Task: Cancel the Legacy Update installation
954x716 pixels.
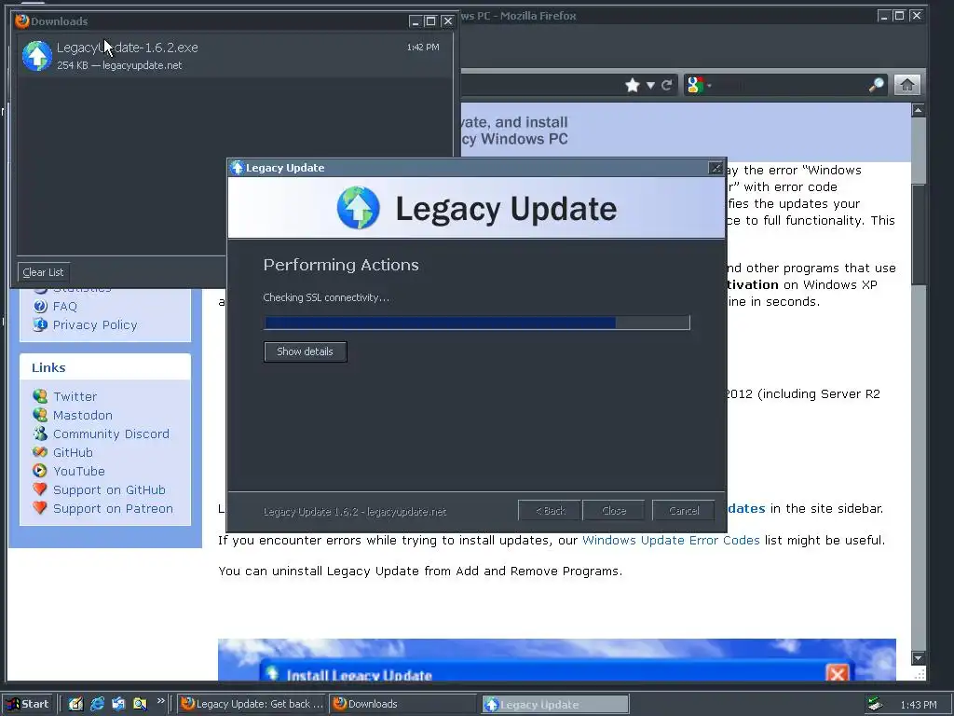Action: click(x=684, y=510)
